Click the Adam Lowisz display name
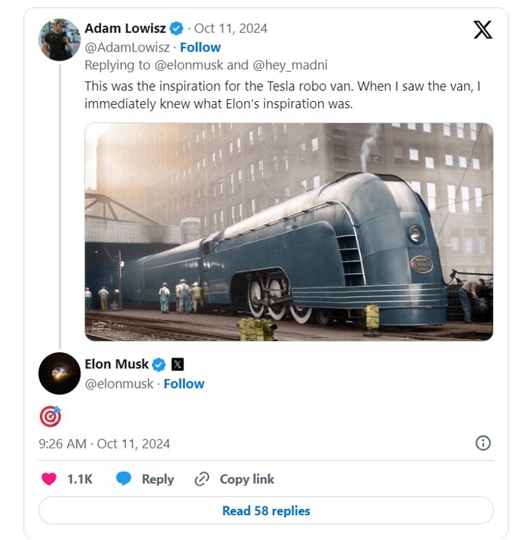Image resolution: width=528 pixels, height=540 pixels. click(x=124, y=29)
